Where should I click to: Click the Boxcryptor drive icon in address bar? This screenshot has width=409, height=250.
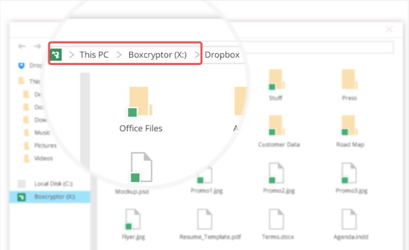coord(56,55)
